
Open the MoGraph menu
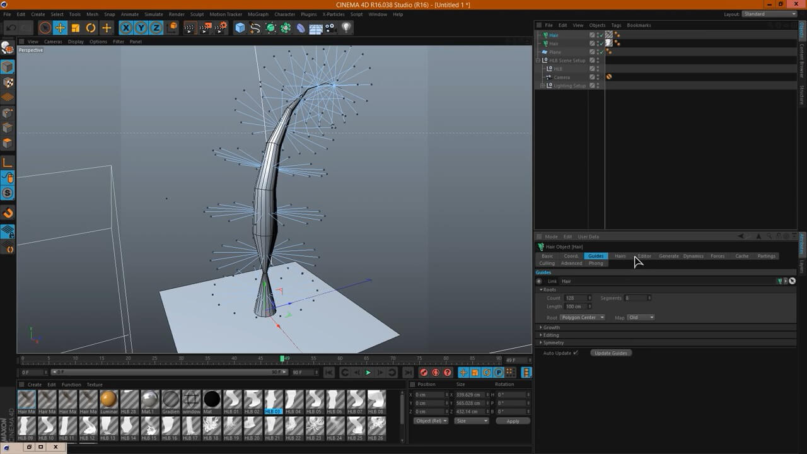click(x=257, y=14)
